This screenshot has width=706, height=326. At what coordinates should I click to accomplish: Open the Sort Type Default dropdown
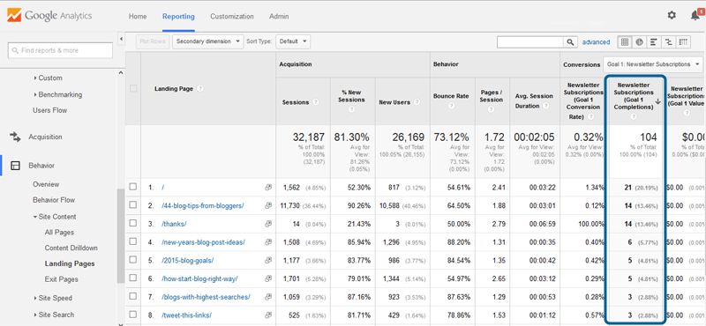[x=293, y=41]
